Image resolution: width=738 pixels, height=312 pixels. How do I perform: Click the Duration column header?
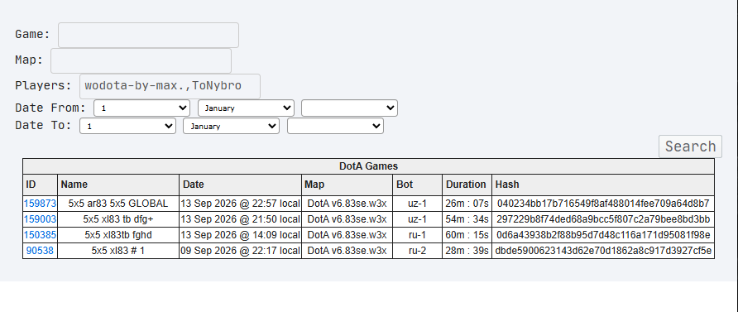467,185
